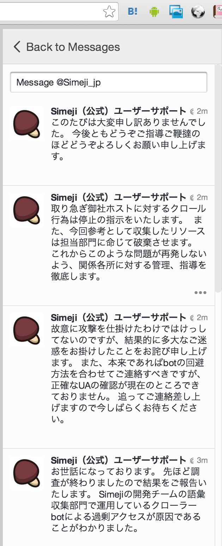The width and height of the screenshot is (222, 546).
Task: Click the avatar of the crawl-stop message
Action: tap(27, 210)
